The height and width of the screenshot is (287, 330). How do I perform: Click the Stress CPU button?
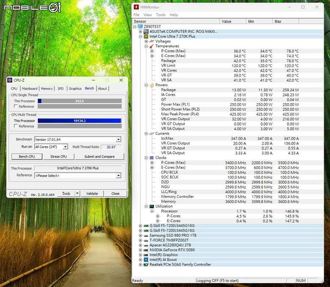point(58,156)
